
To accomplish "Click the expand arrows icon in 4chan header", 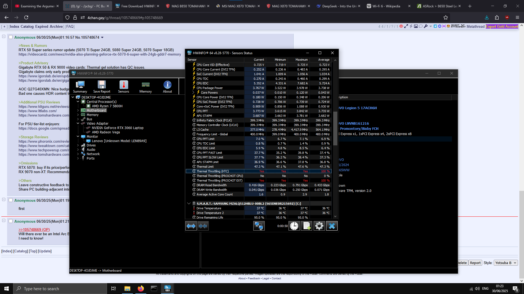I will pos(406,26).
